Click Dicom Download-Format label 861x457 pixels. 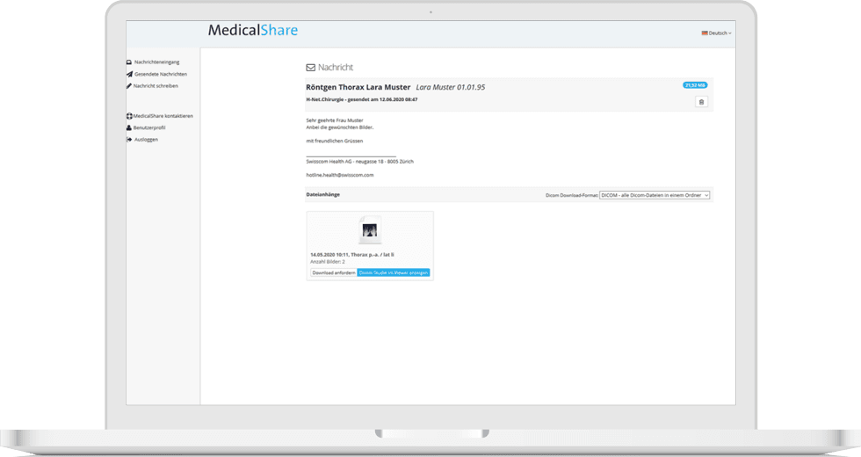click(x=572, y=195)
